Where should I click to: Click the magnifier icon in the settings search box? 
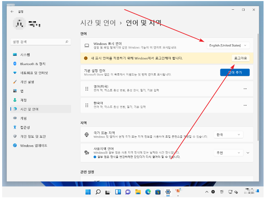(67, 42)
